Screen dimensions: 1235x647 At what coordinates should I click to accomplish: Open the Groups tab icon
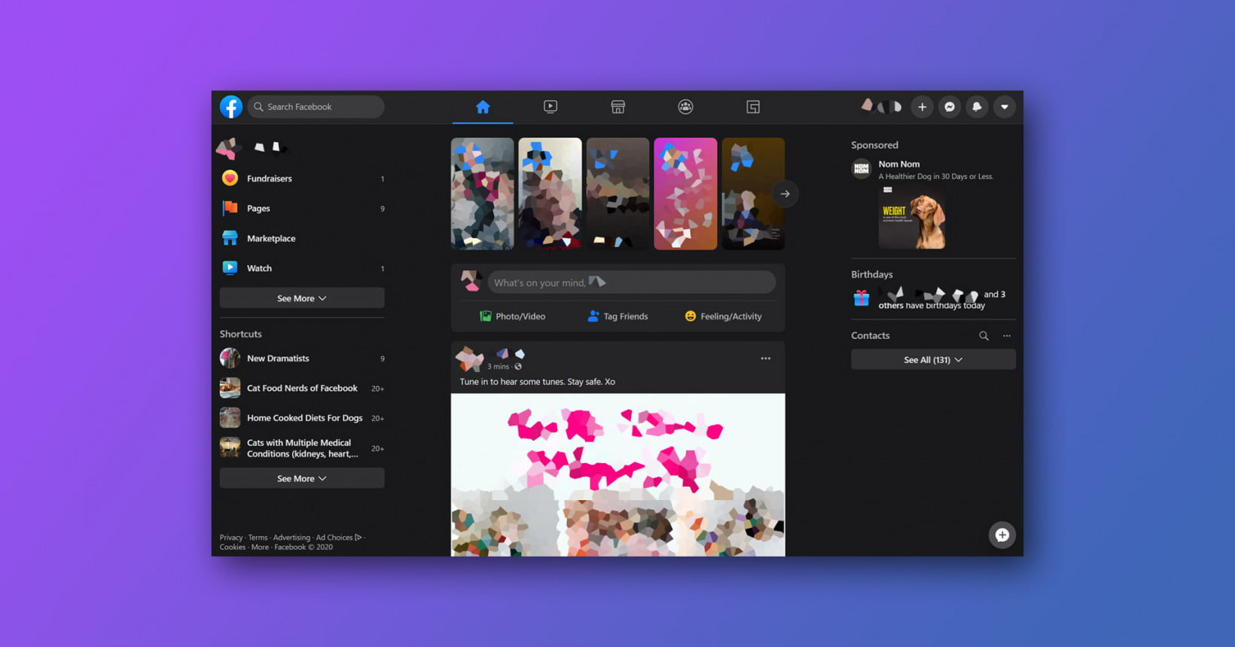685,107
